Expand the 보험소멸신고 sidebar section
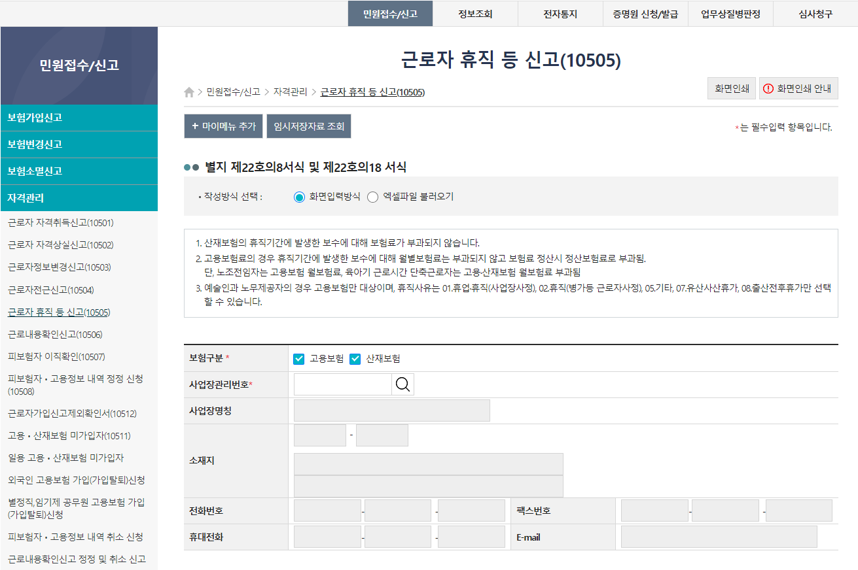The width and height of the screenshot is (858, 570). pos(79,171)
